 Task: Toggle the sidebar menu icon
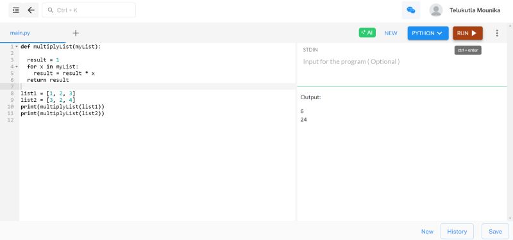(x=15, y=10)
